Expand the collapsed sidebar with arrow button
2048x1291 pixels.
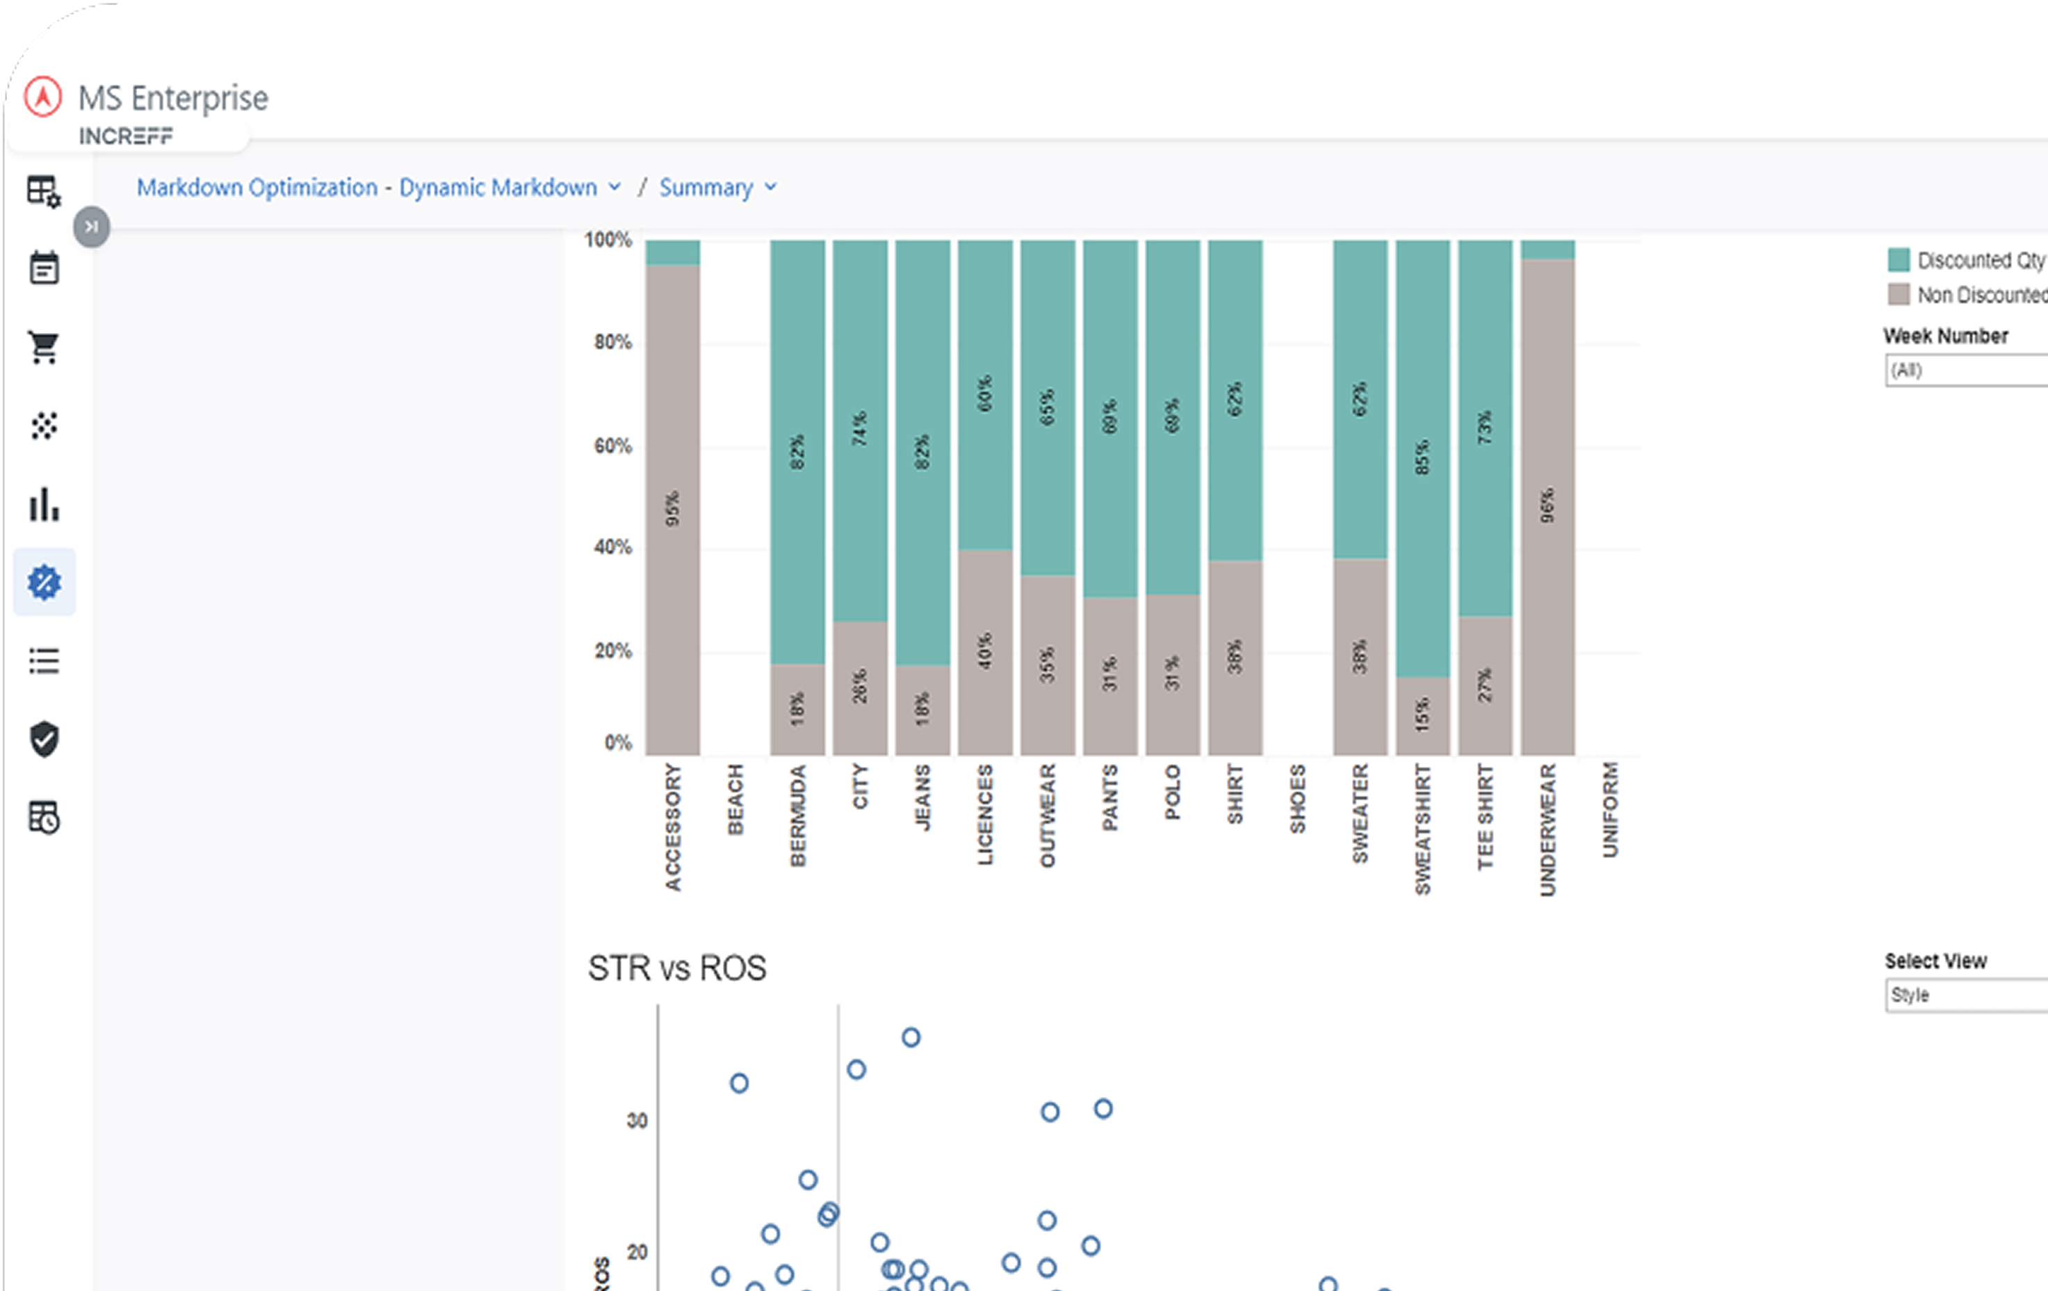[91, 227]
